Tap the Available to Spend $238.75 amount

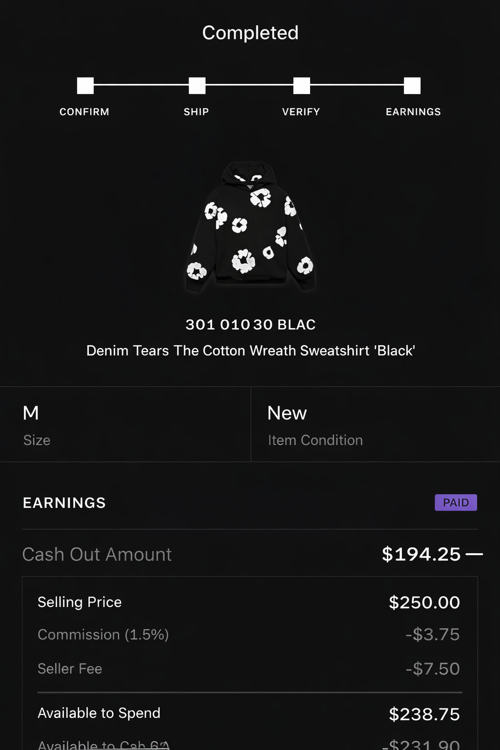[424, 714]
